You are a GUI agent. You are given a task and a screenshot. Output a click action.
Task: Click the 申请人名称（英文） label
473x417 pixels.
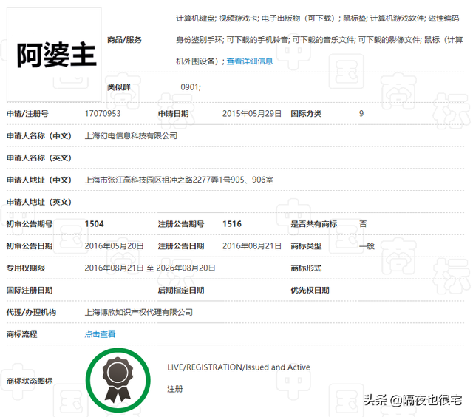39,157
